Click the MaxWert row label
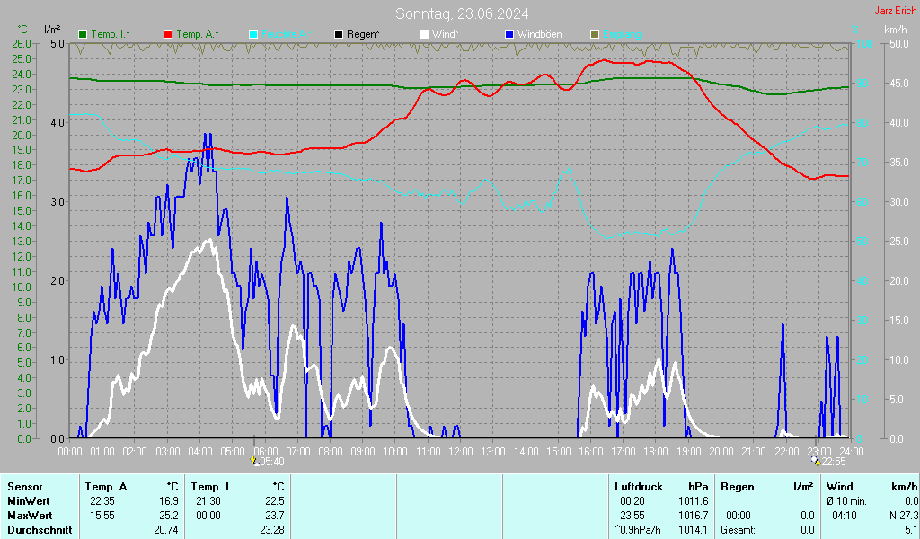The width and height of the screenshot is (920, 539). point(30,515)
